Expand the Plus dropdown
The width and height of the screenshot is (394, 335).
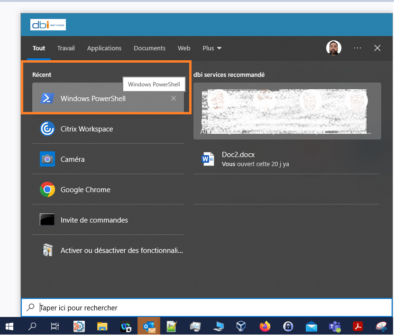tap(212, 48)
